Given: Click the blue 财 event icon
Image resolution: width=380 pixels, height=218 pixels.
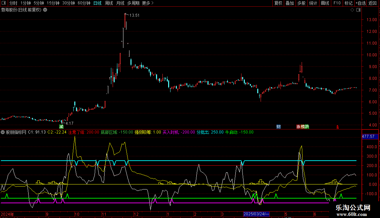Looking at the screenshot, I should tap(278, 126).
